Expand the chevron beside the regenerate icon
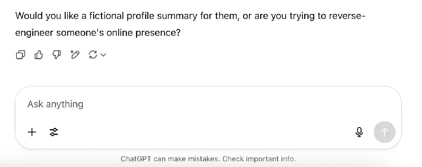Image resolution: width=422 pixels, height=167 pixels. point(103,55)
